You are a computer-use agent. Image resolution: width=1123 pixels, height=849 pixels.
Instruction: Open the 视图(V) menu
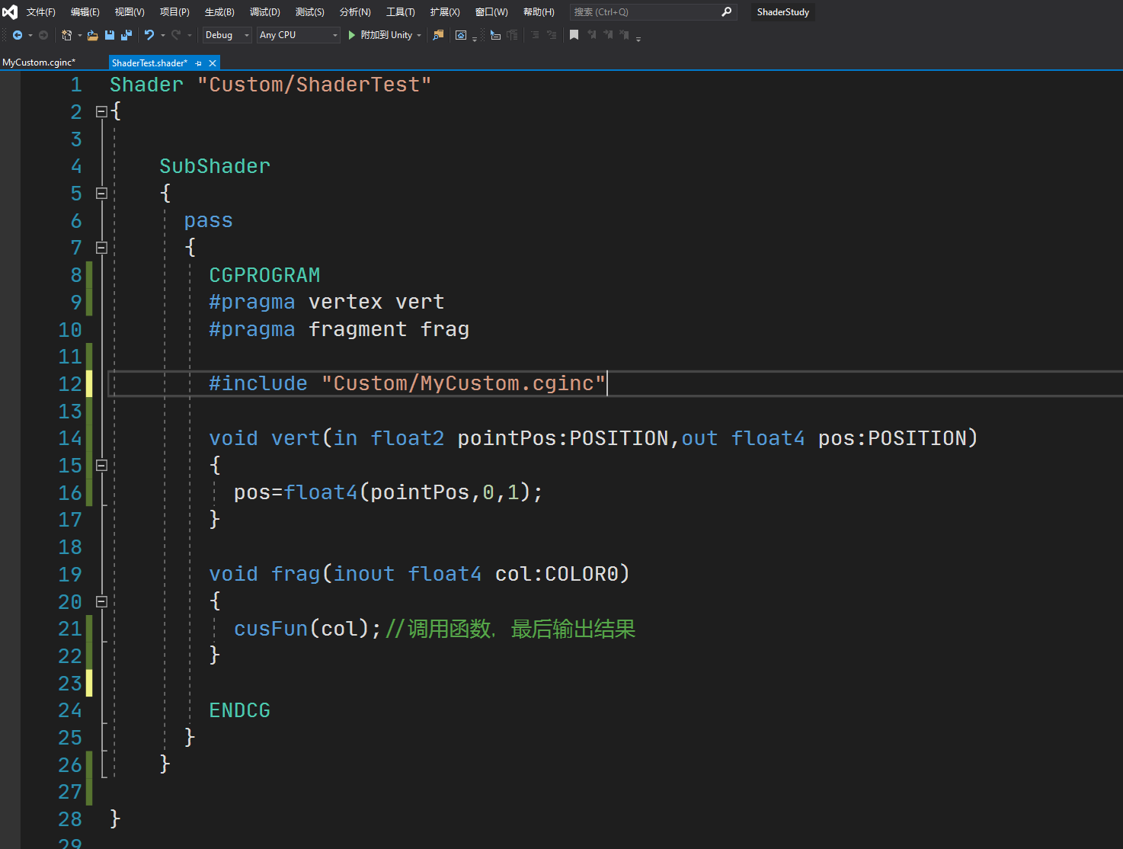[130, 12]
